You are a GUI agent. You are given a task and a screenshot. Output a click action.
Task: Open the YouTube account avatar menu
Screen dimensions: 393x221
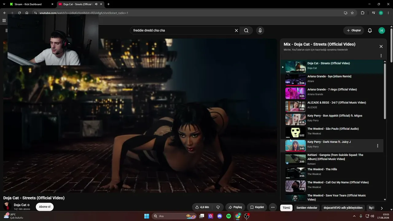click(x=382, y=30)
